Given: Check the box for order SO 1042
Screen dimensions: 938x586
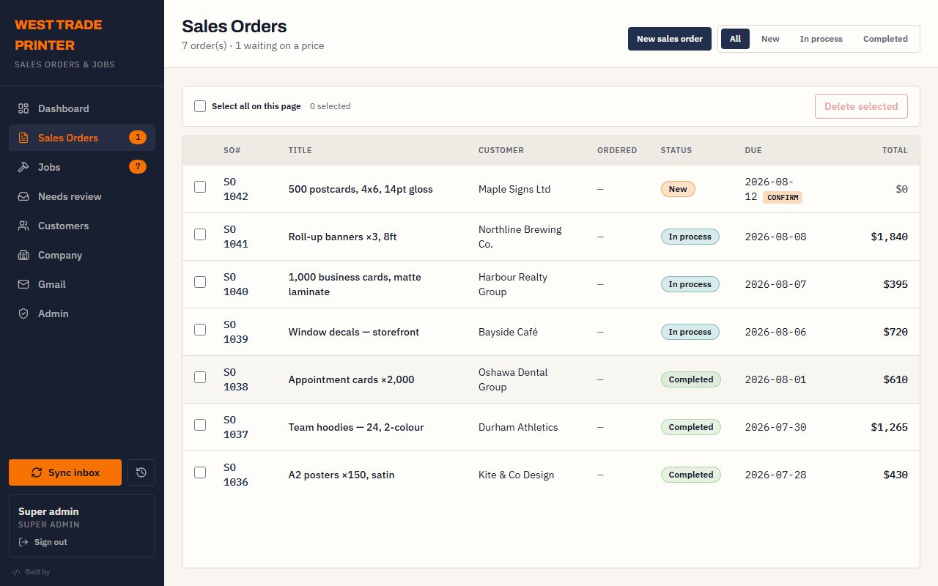Looking at the screenshot, I should (200, 187).
